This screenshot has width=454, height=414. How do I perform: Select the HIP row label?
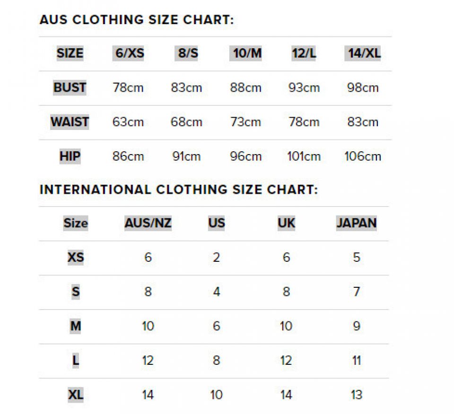(70, 156)
